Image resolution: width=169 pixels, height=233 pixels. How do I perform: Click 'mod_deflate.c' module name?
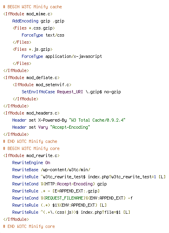[42, 78]
